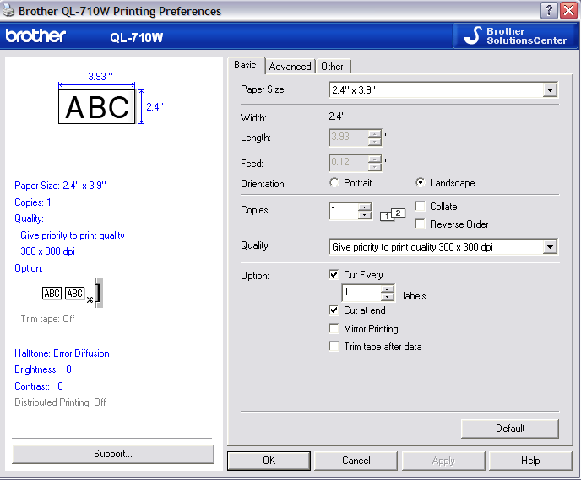The image size is (581, 480).
Task: Enable Mirror Printing checkbox
Action: point(334,329)
